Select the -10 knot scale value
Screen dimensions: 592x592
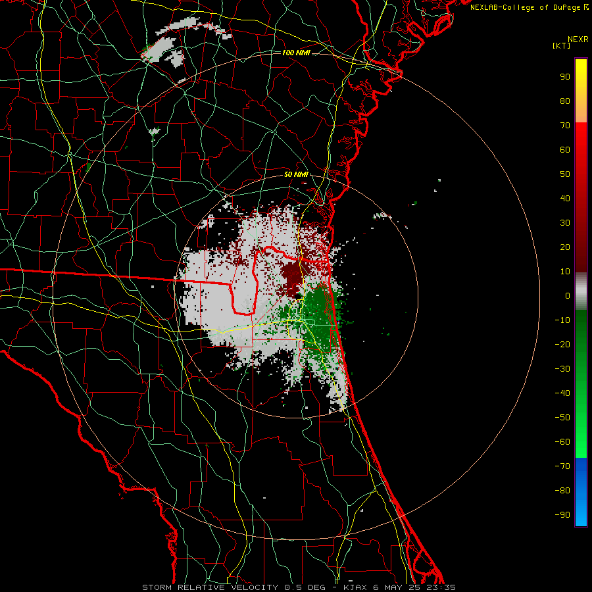point(562,320)
